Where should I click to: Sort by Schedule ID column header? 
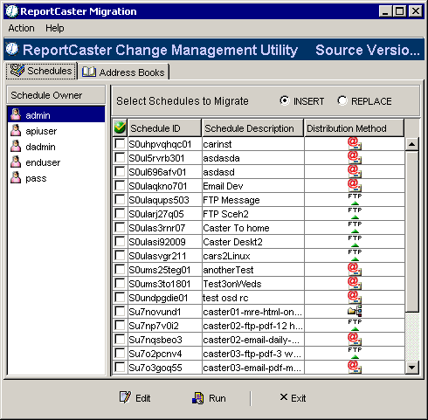[x=164, y=128]
